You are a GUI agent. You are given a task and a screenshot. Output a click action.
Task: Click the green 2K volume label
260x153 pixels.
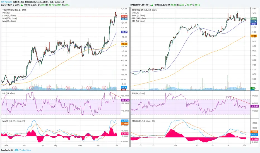252,88
